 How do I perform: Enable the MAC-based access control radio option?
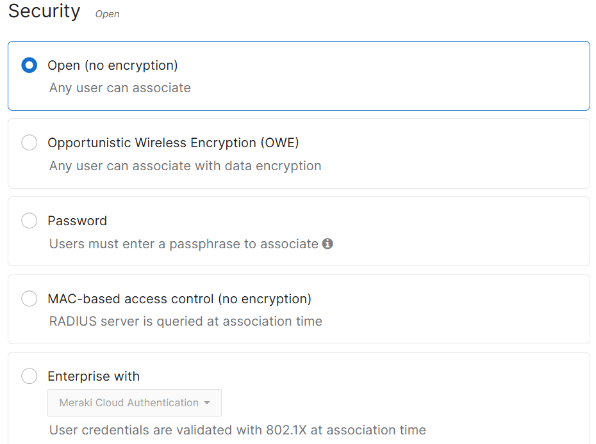pos(29,299)
